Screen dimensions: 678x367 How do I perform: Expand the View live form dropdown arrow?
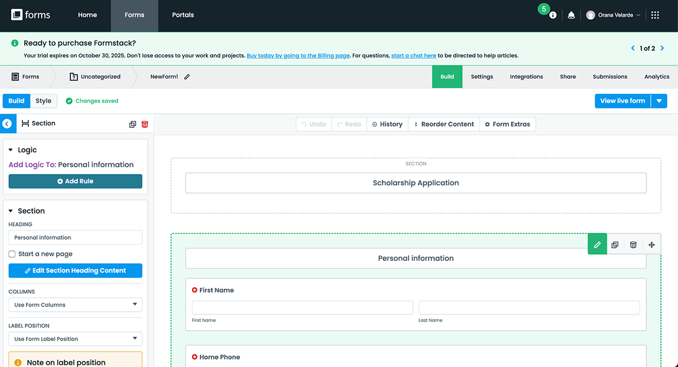pyautogui.click(x=659, y=101)
